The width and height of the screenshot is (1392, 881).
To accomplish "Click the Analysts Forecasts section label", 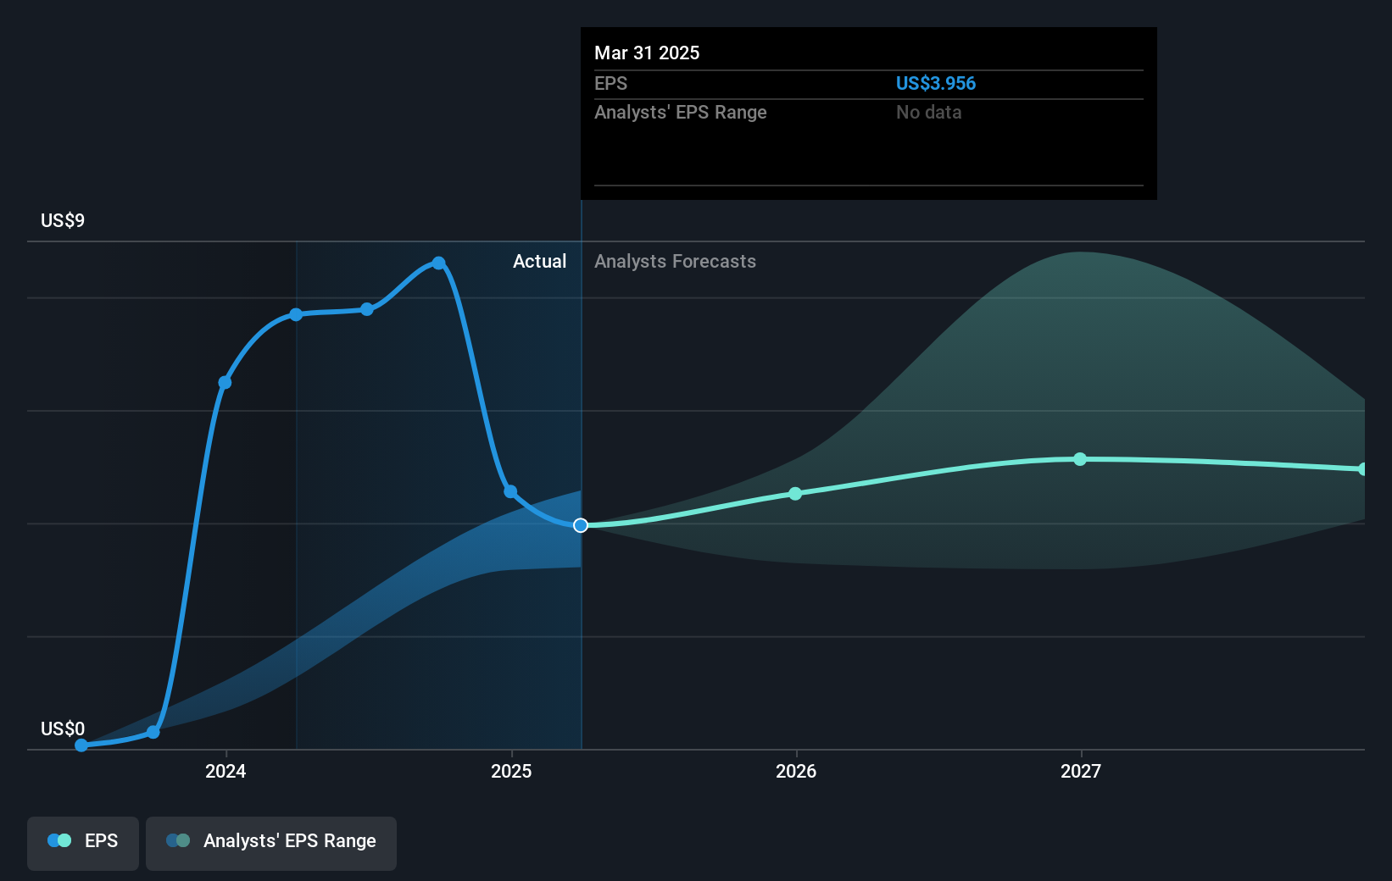I will tap(675, 261).
